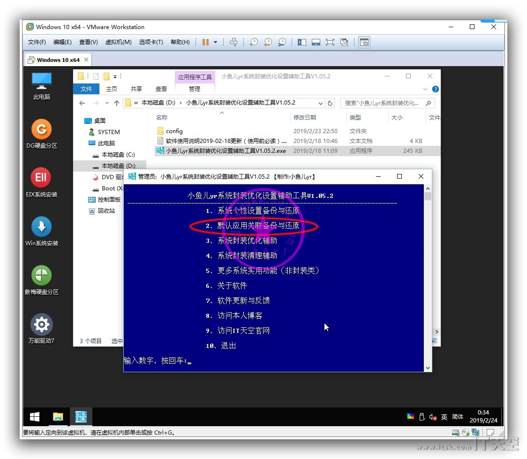Open the VMware 文件(F) menu
The image size is (527, 459).
pos(37,42)
